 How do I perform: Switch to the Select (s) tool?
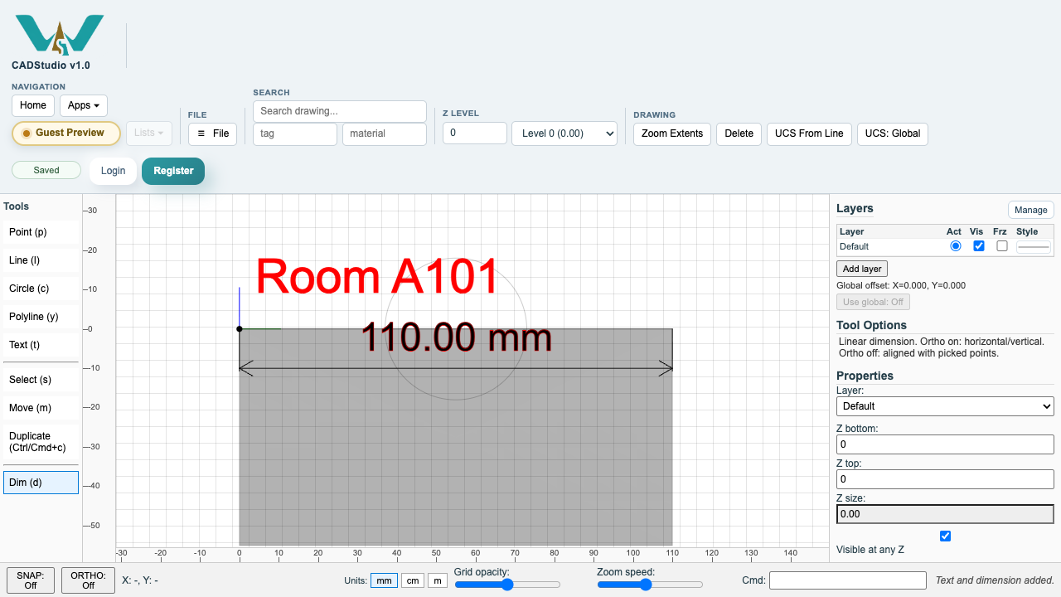click(41, 380)
